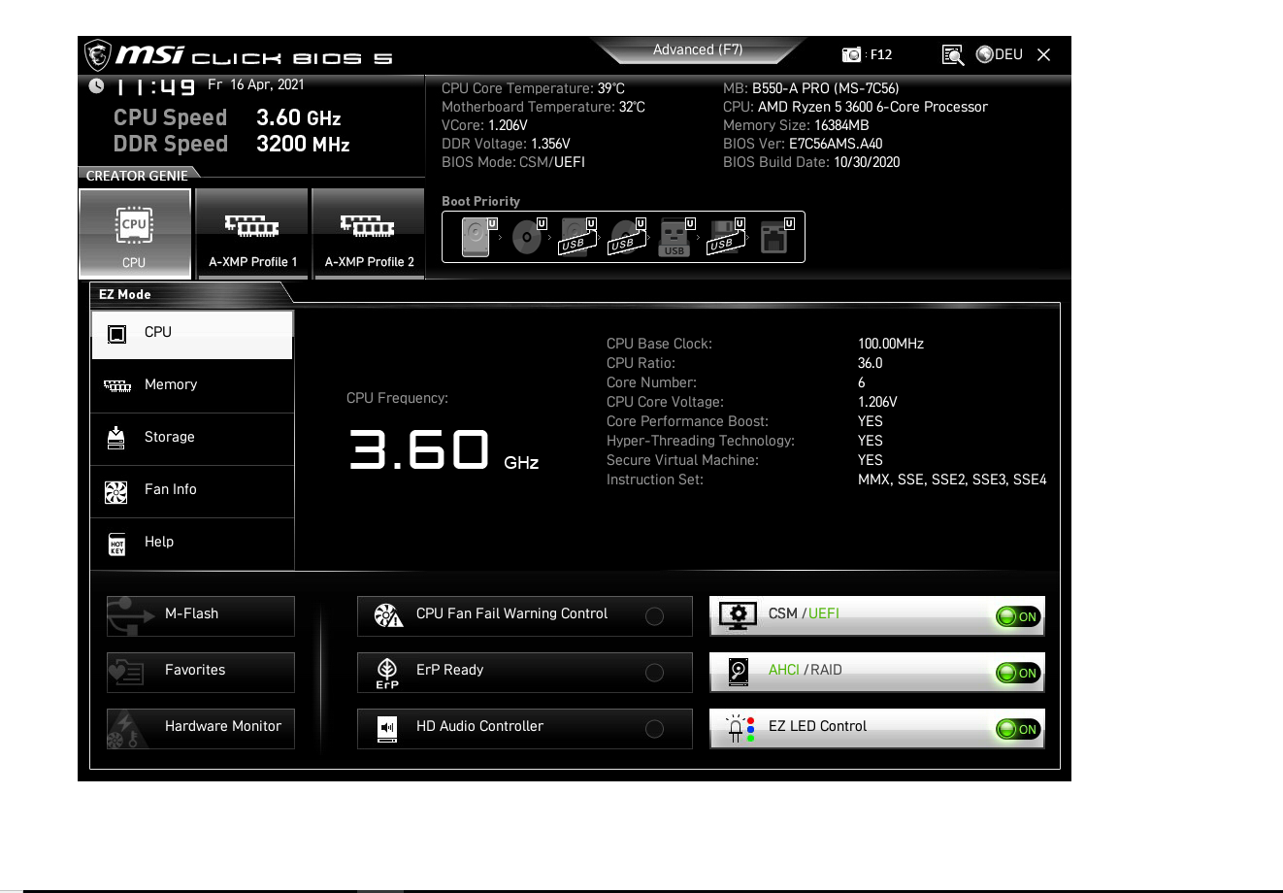Open the CPU section in EZ Mode

tap(192, 334)
